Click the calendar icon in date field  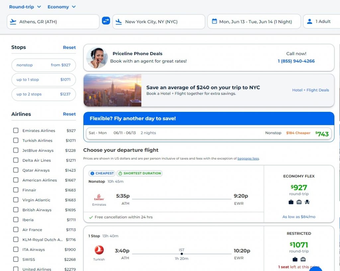214,21
